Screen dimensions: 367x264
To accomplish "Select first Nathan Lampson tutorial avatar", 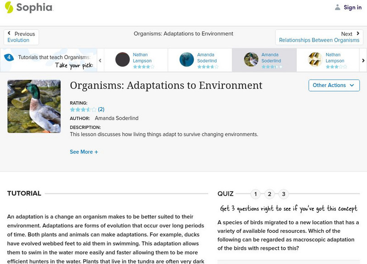I will tap(122, 60).
